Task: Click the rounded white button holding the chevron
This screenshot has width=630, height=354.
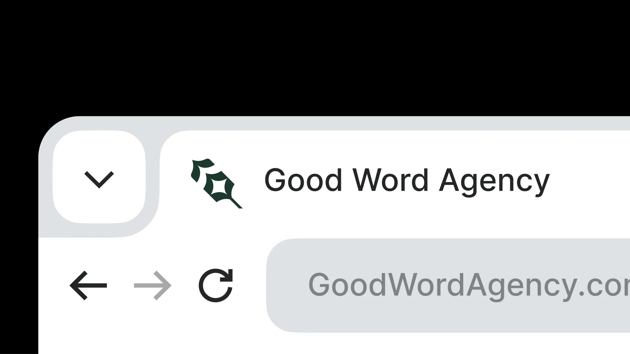Action: coord(99,177)
